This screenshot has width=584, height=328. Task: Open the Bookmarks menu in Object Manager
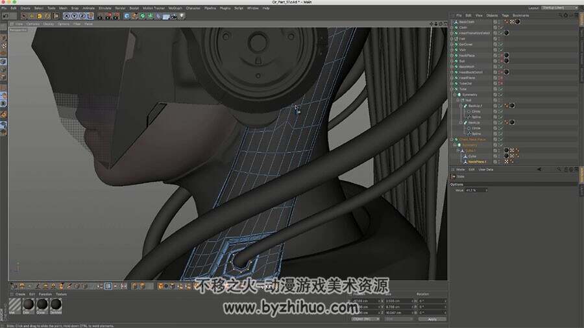520,16
